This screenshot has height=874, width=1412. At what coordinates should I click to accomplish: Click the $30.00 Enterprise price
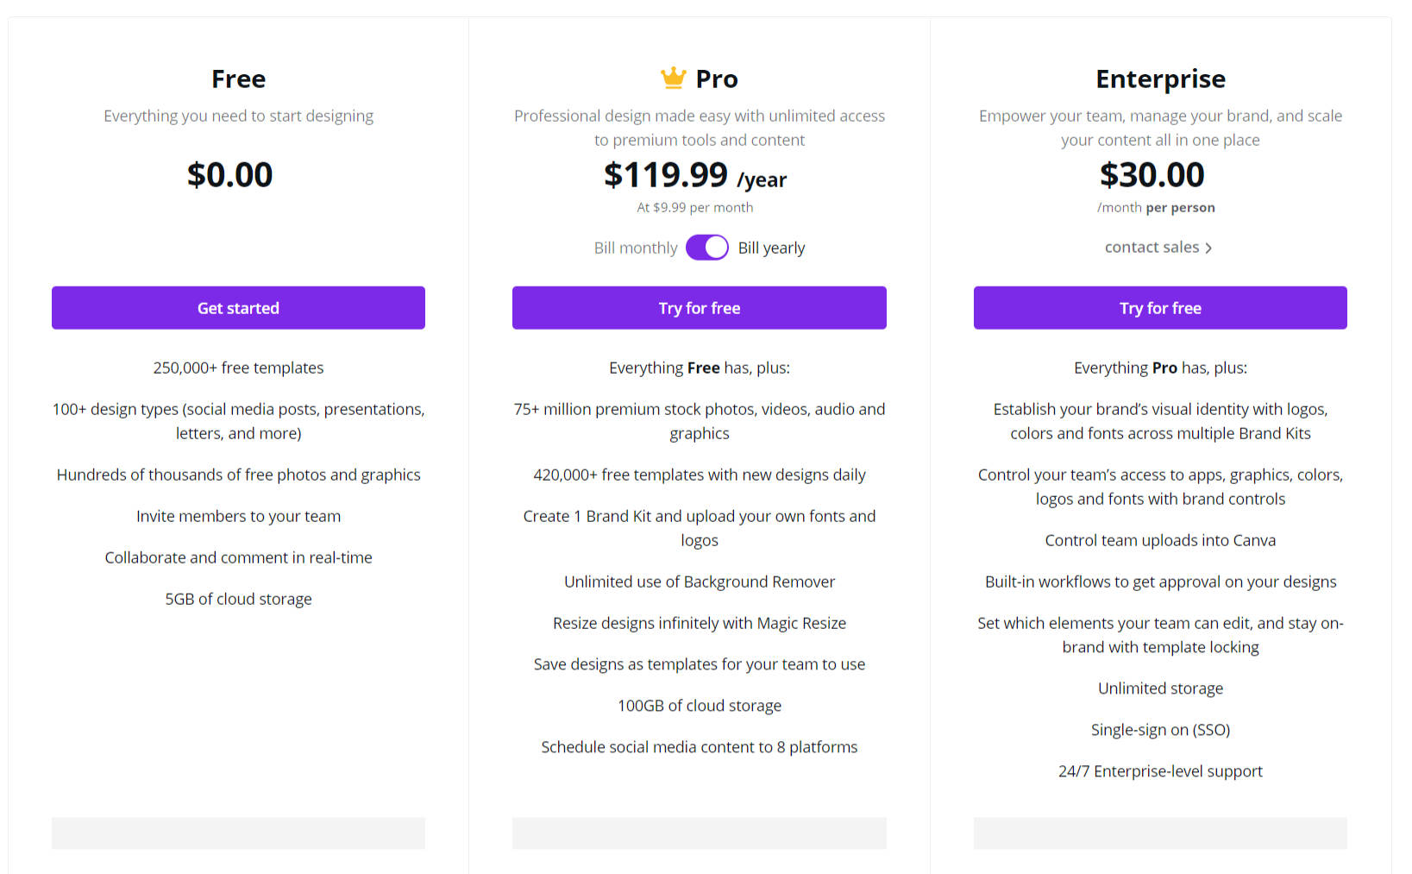pos(1152,175)
